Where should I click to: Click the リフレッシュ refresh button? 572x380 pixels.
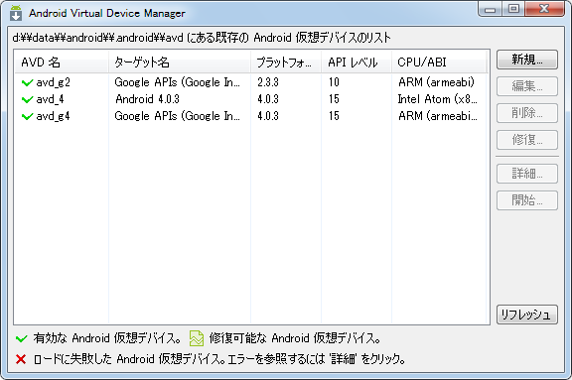(526, 315)
